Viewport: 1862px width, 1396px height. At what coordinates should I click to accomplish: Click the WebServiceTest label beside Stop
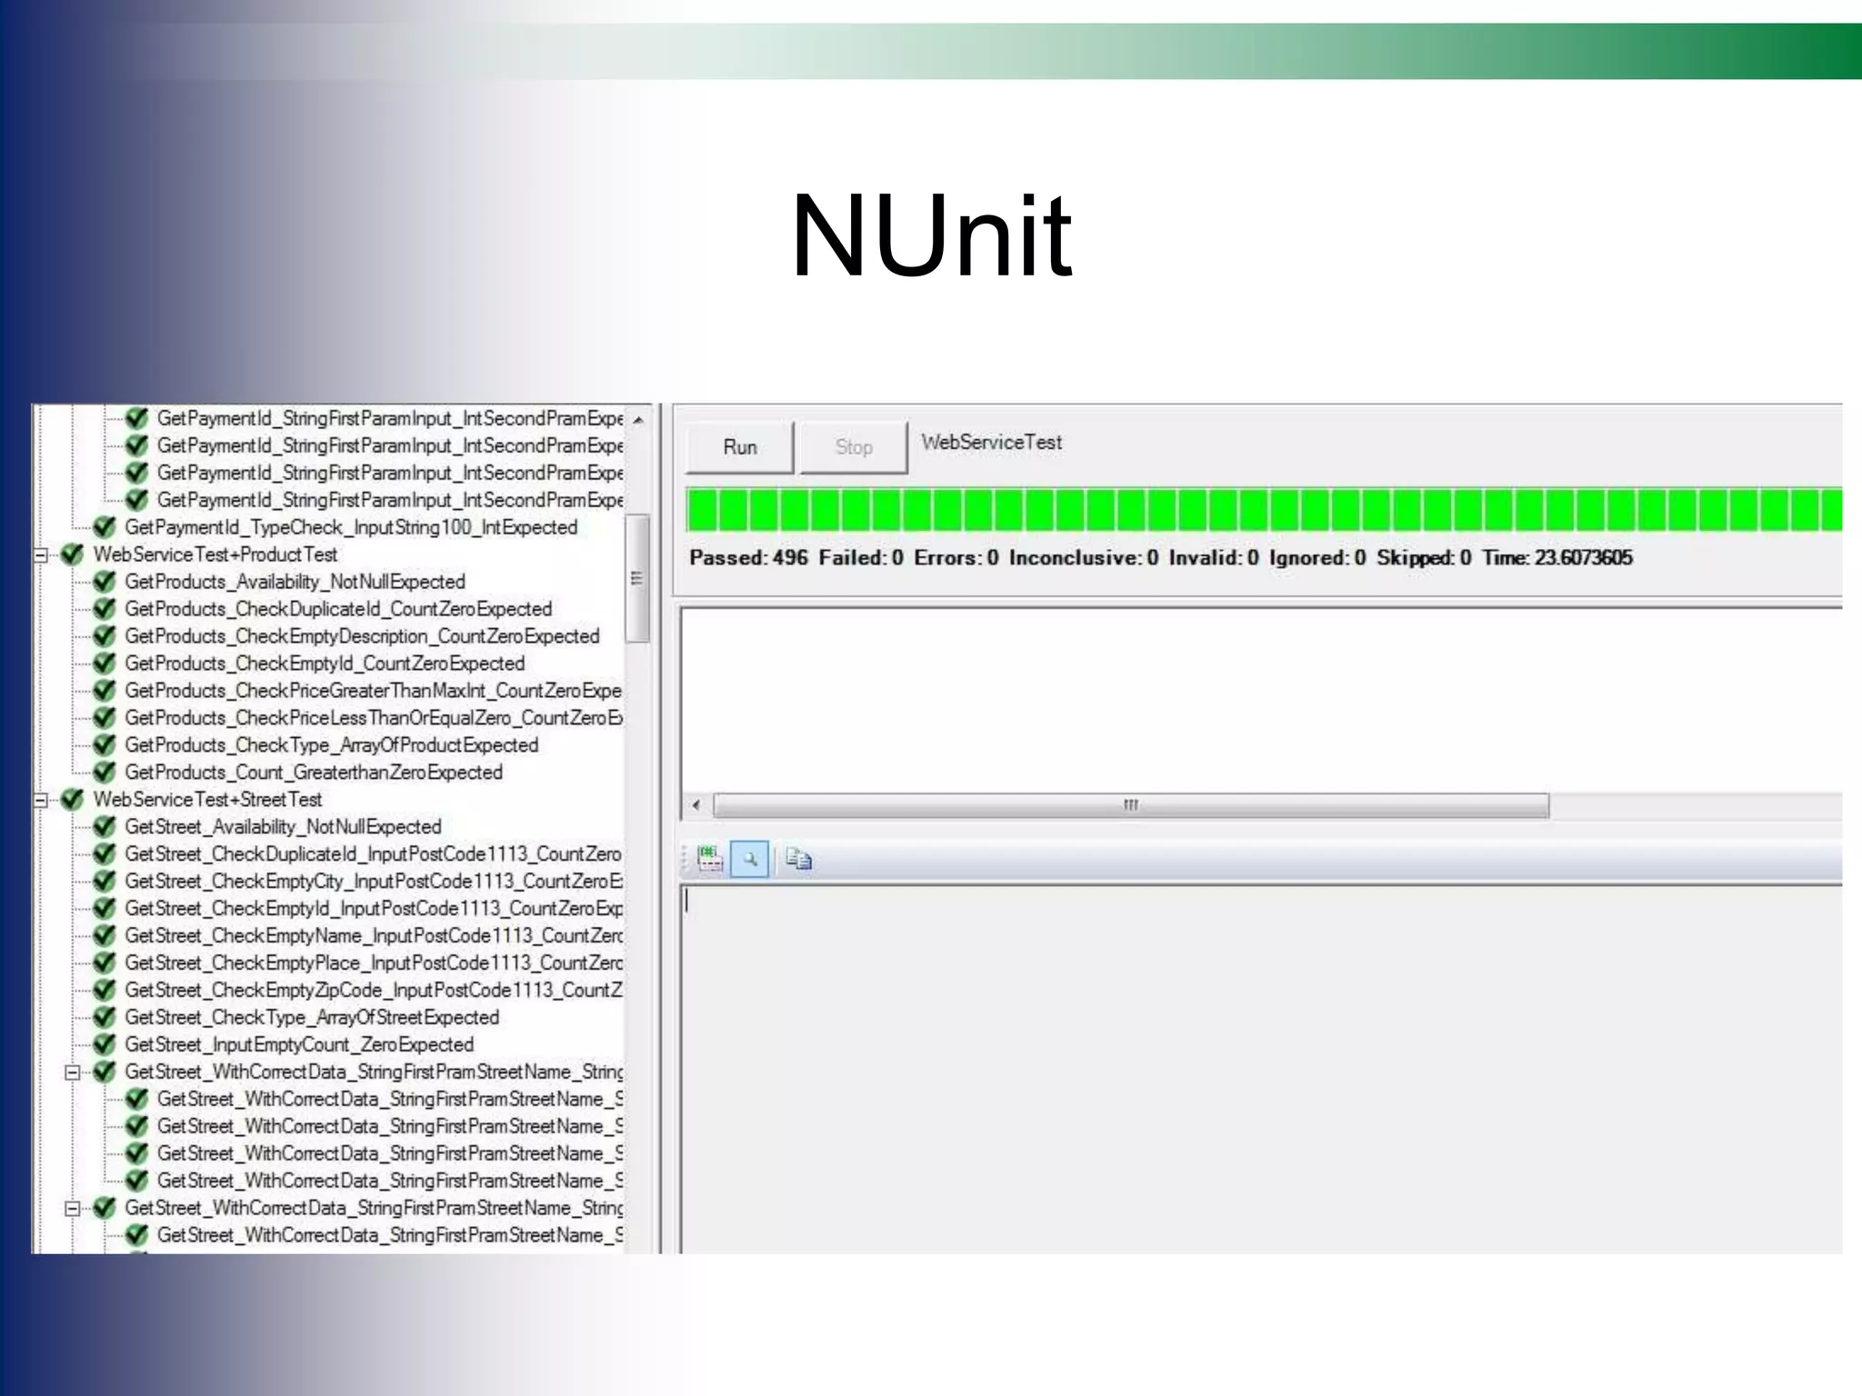pos(991,443)
